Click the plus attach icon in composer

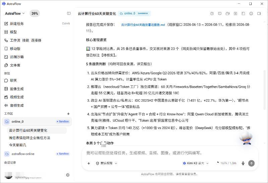pyautogui.click(x=88, y=163)
